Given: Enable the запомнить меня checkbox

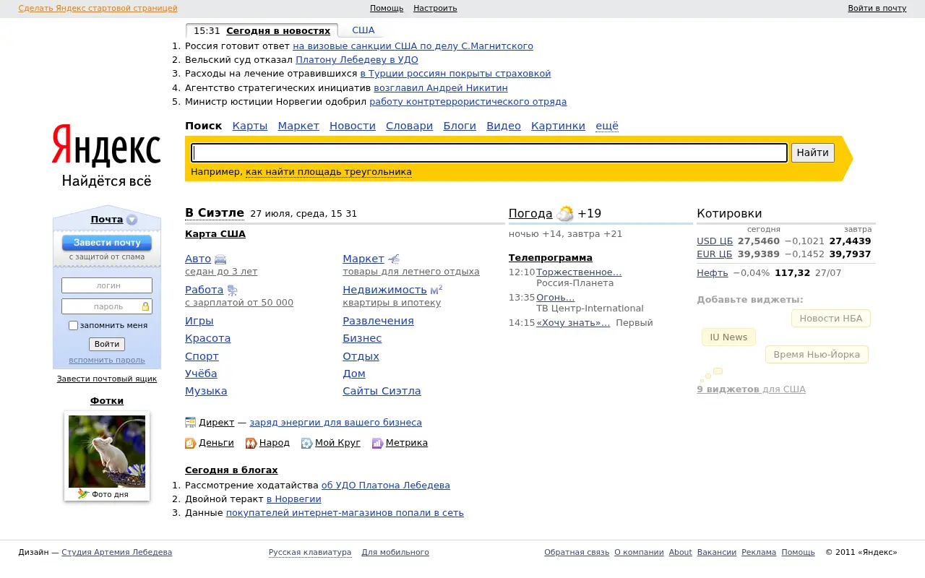Looking at the screenshot, I should [73, 325].
